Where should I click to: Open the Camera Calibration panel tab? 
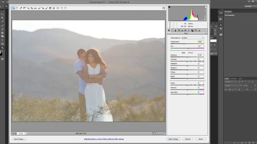192,30
